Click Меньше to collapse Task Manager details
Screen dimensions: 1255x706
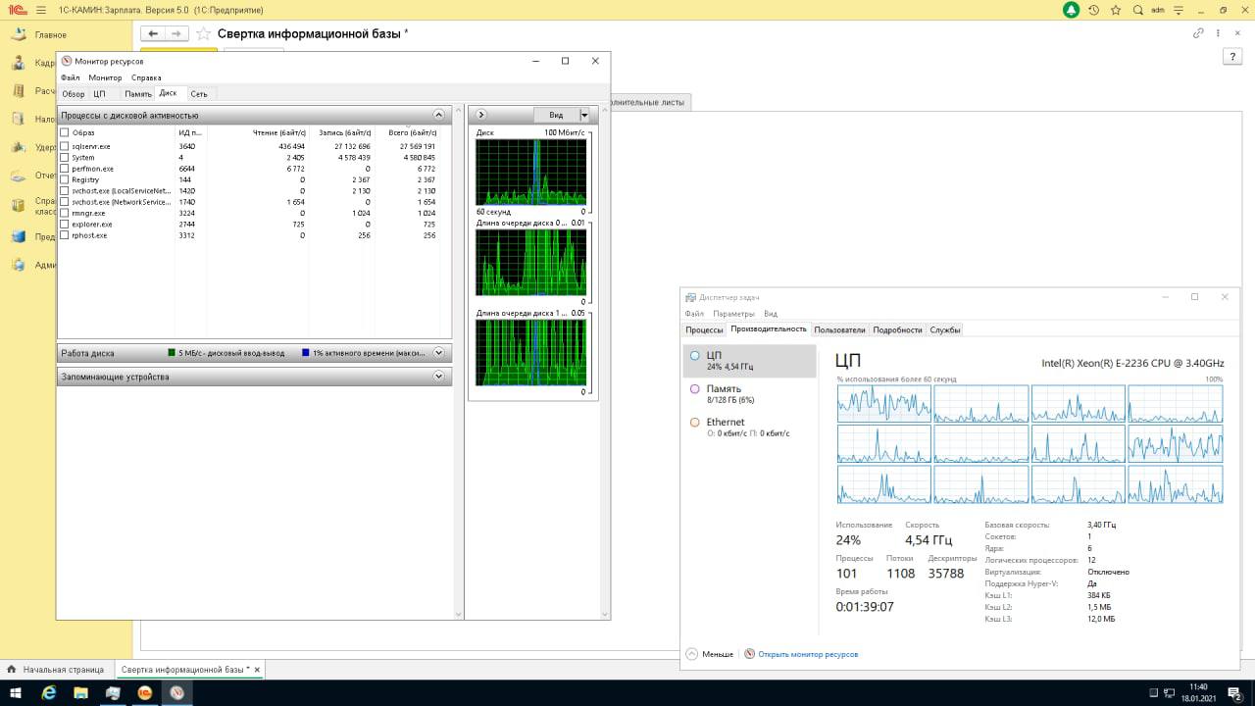(x=710, y=654)
